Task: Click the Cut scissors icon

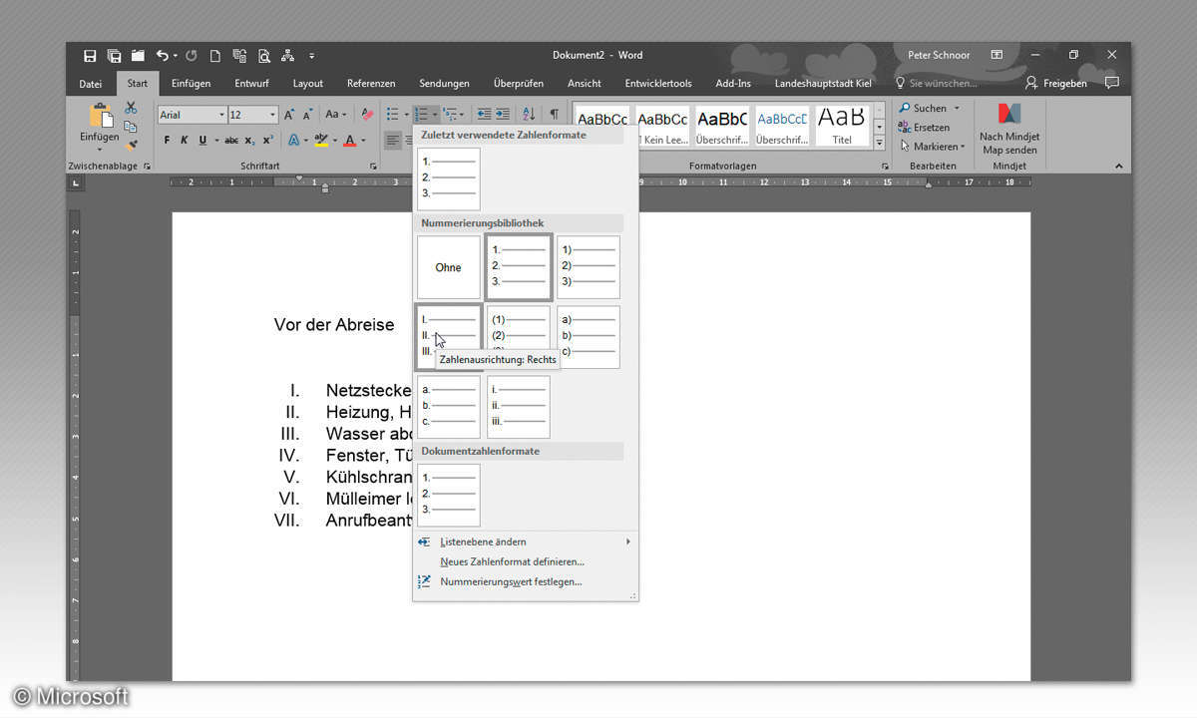Action: click(x=131, y=108)
